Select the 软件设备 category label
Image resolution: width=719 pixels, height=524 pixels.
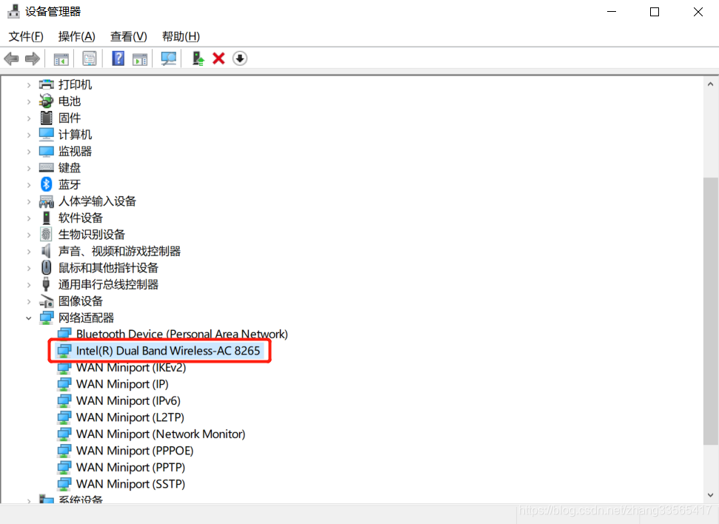pos(81,218)
